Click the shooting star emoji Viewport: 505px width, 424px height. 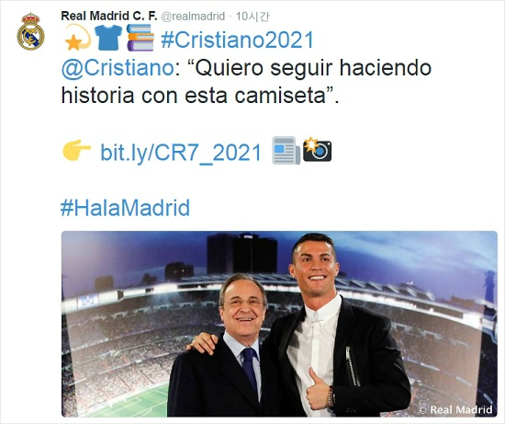(78, 38)
